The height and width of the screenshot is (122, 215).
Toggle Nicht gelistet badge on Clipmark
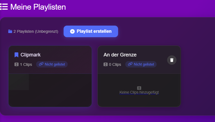[52, 64]
